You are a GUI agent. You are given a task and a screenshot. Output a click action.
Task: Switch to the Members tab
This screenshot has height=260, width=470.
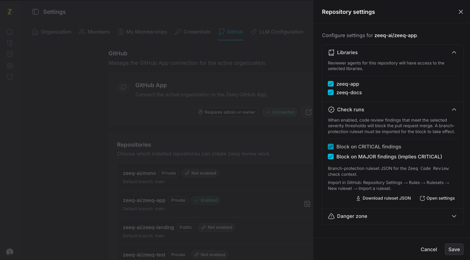coord(94,32)
